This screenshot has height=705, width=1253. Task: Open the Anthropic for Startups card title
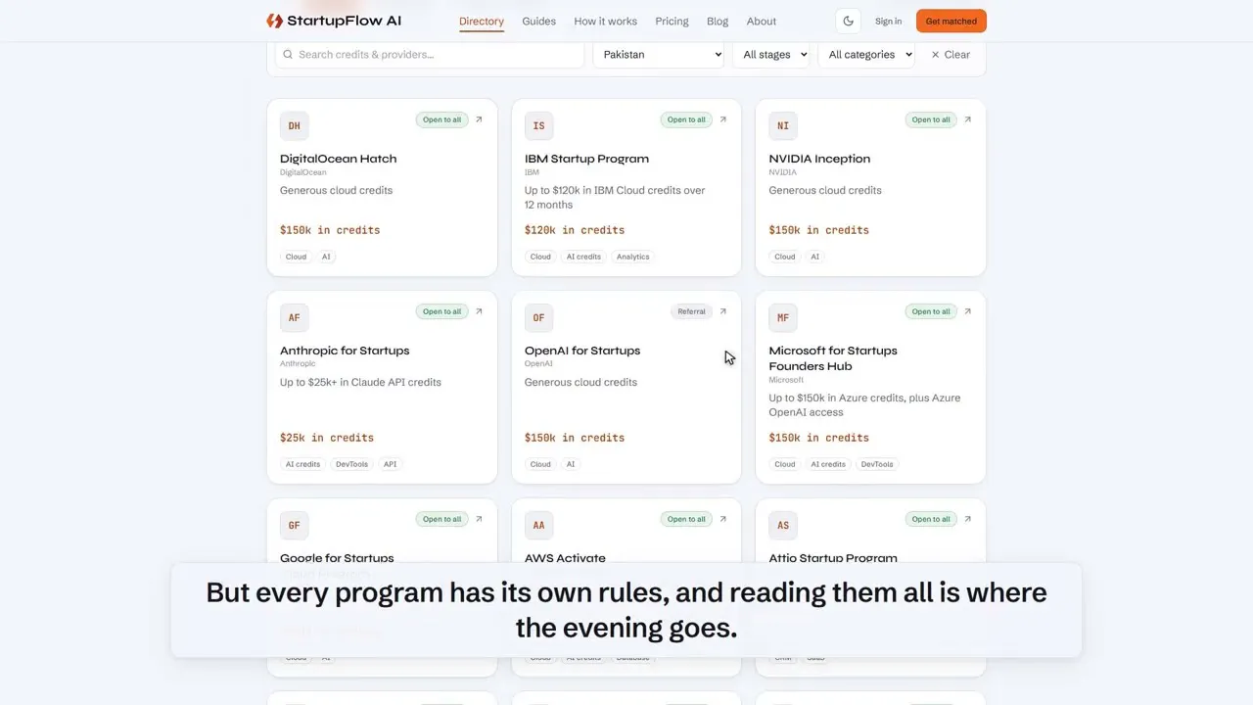click(x=345, y=351)
